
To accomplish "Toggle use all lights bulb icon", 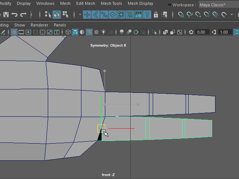I will click(x=103, y=32).
